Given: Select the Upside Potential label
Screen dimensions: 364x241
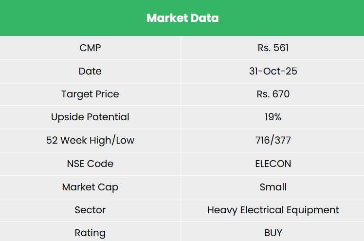Looking at the screenshot, I should [x=90, y=117].
